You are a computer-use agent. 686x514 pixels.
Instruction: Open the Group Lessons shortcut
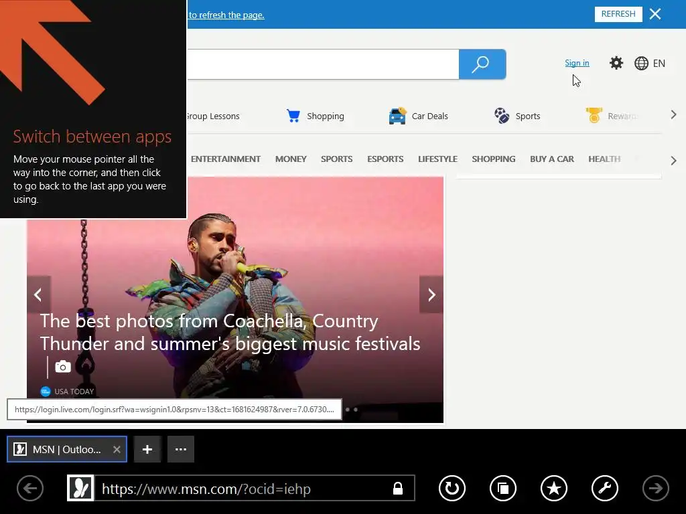click(x=213, y=116)
